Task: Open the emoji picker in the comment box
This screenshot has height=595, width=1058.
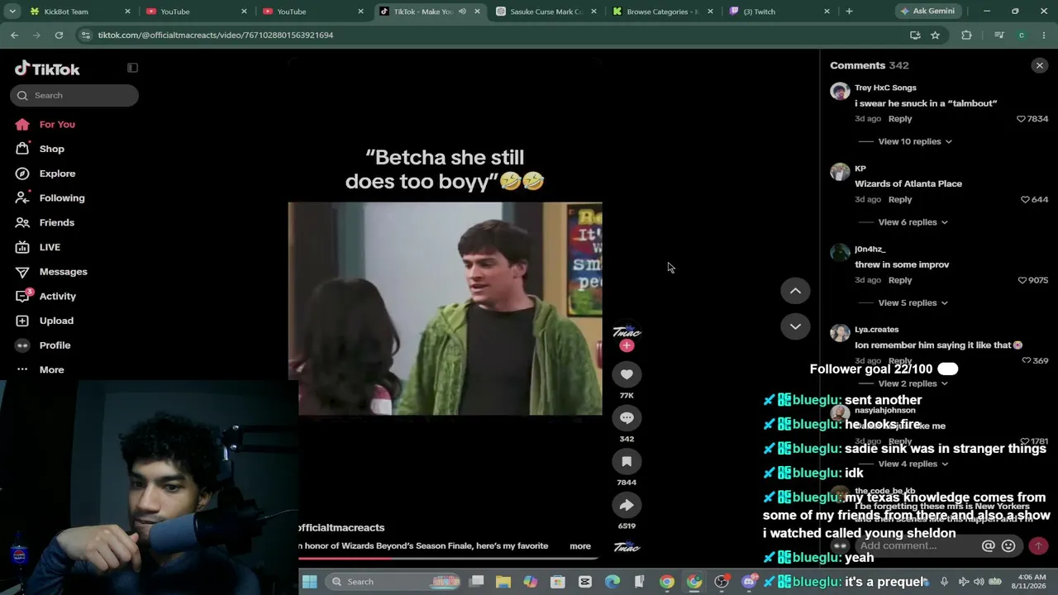Action: [x=1008, y=545]
